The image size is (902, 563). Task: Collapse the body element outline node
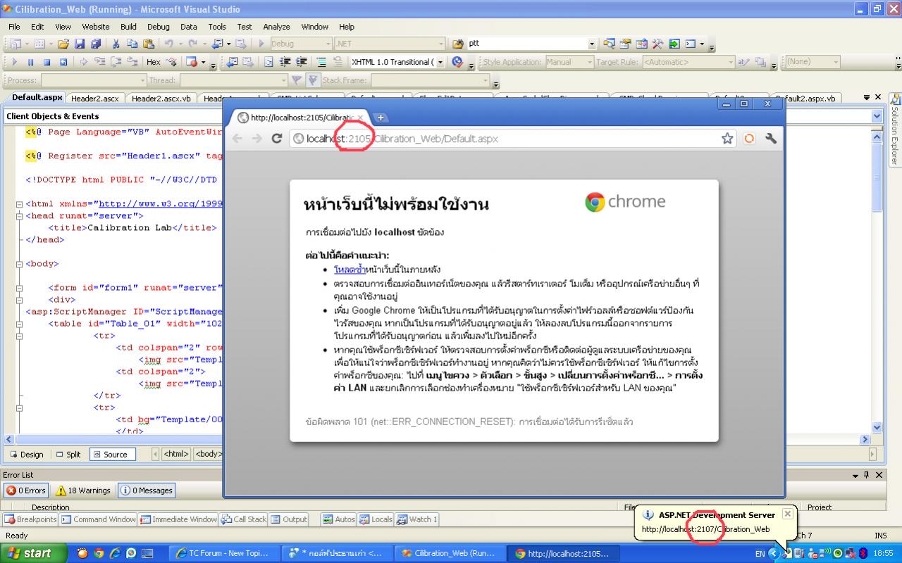point(20,264)
